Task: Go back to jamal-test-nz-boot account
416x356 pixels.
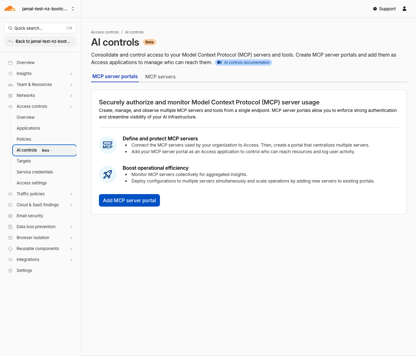Action: 40,41
